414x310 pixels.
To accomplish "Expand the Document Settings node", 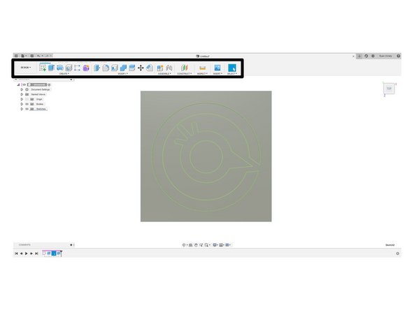I will pos(22,89).
